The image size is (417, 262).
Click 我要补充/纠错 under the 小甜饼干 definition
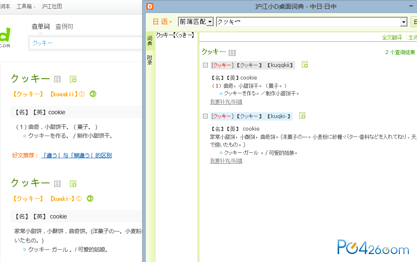[x=226, y=102]
